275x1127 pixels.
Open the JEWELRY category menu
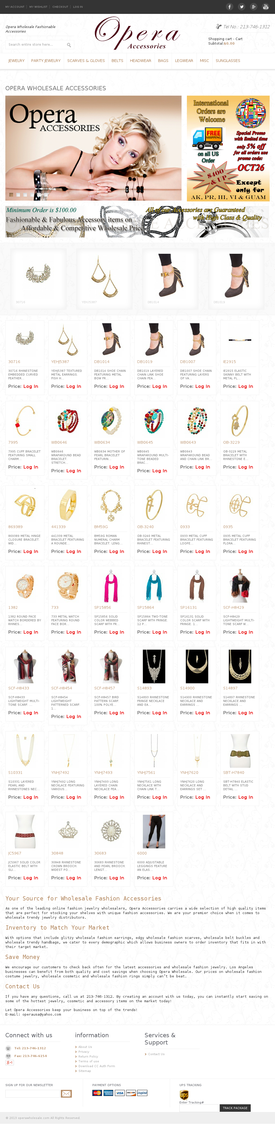coord(17,61)
